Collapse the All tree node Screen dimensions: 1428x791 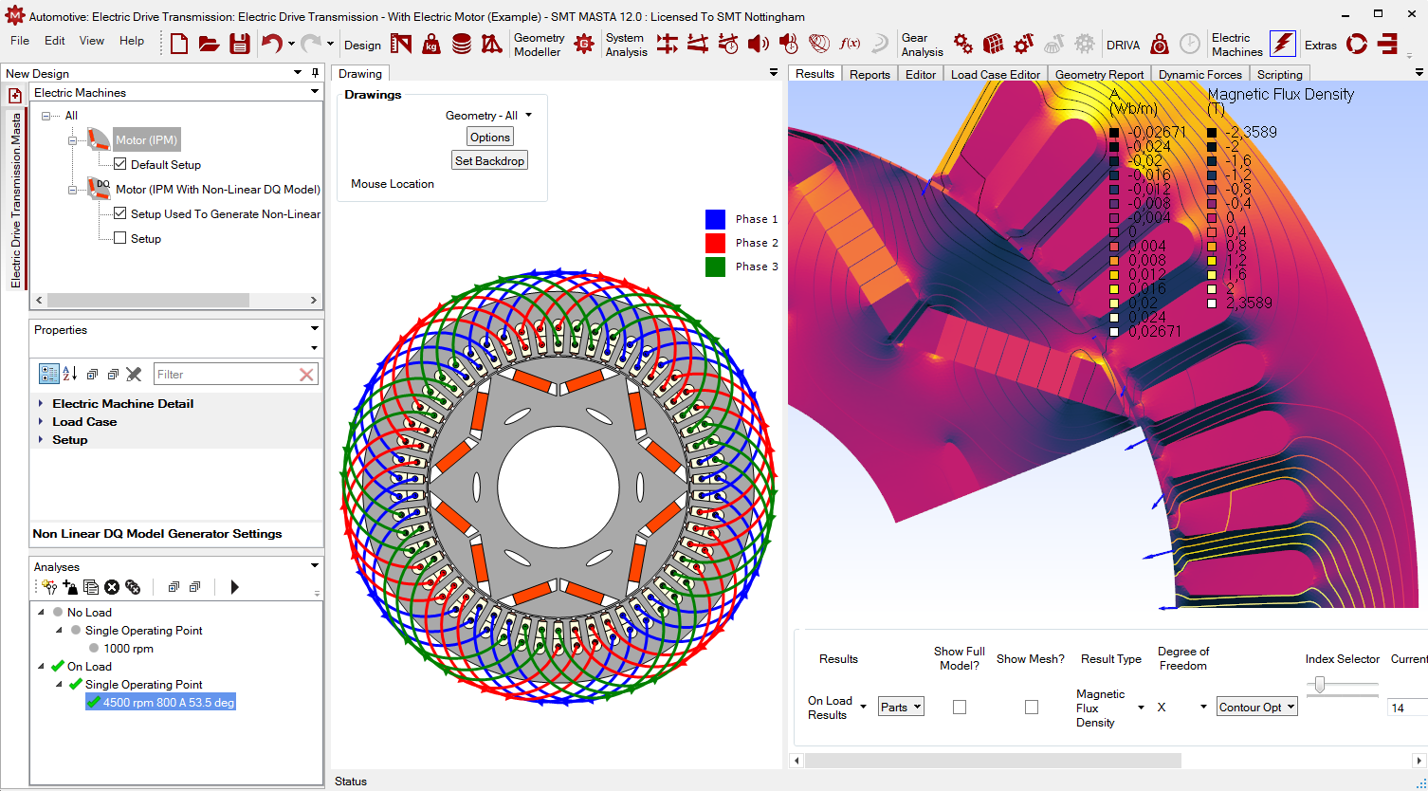click(46, 116)
